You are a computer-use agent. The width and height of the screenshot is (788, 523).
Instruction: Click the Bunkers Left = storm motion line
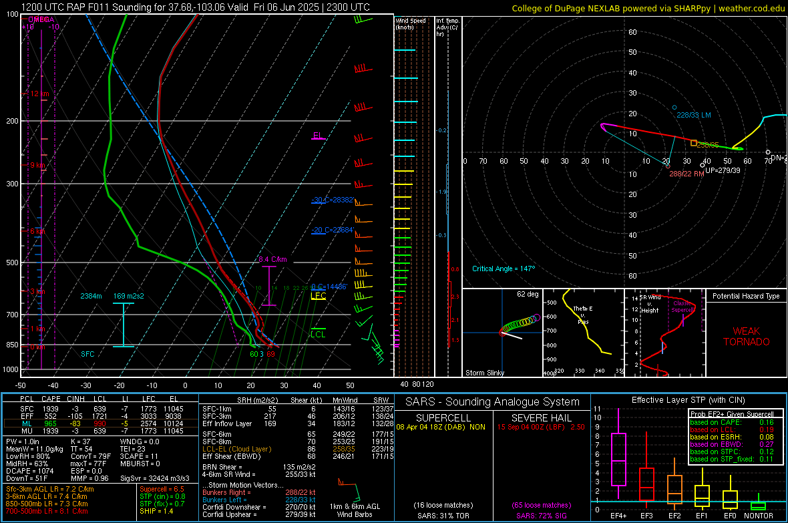[x=259, y=500]
